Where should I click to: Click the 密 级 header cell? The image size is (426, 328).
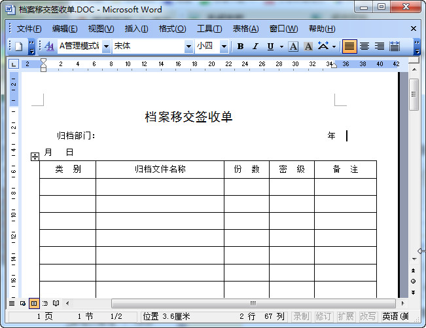(292, 170)
